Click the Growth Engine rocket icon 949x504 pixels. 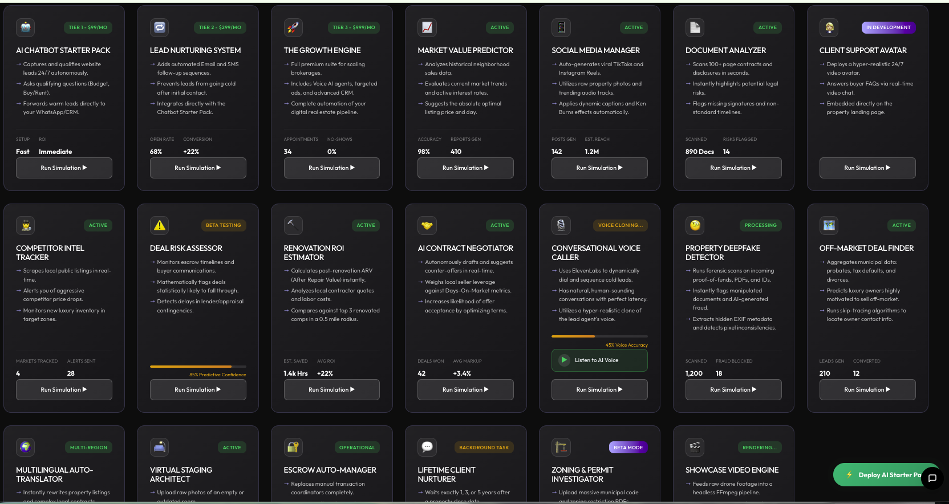293,27
